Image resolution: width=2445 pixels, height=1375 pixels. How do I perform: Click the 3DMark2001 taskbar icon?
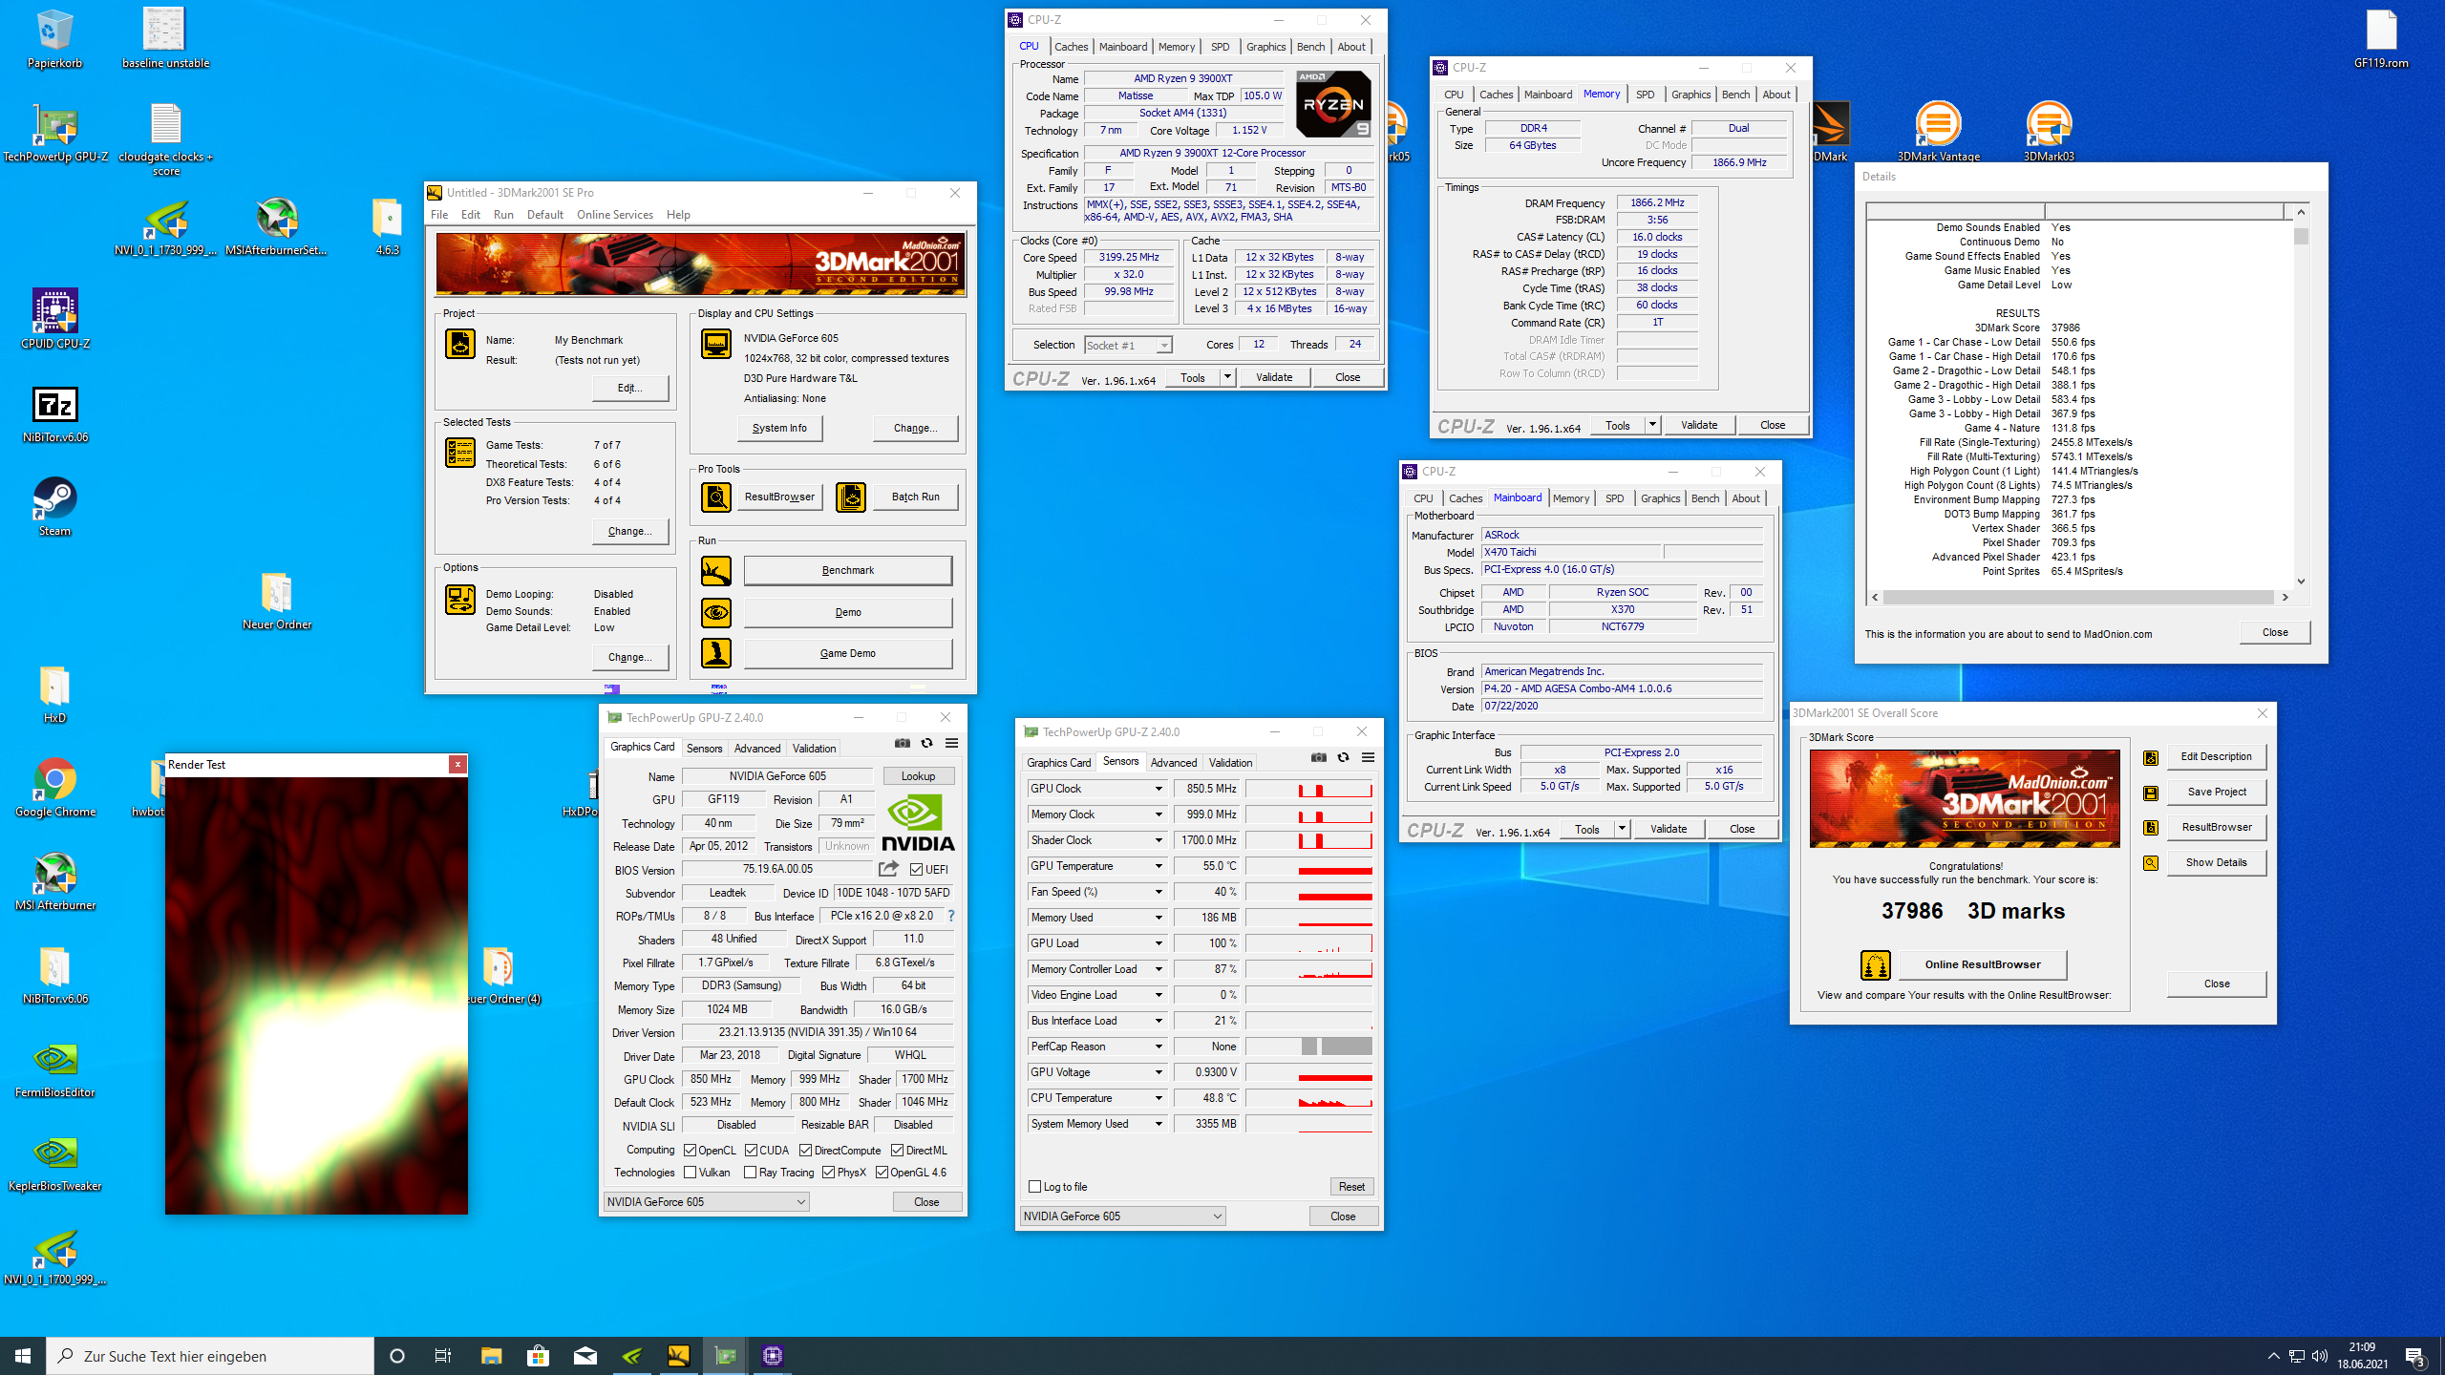(678, 1355)
